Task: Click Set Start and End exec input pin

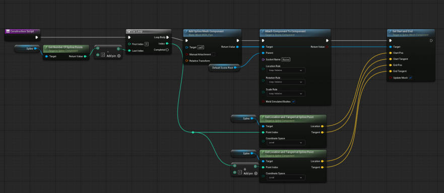Action: 391,41
